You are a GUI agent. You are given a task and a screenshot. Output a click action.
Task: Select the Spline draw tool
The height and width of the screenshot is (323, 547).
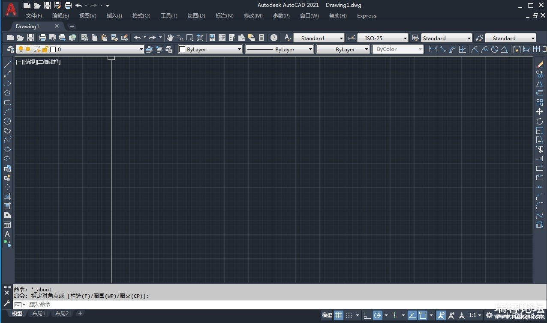point(7,140)
